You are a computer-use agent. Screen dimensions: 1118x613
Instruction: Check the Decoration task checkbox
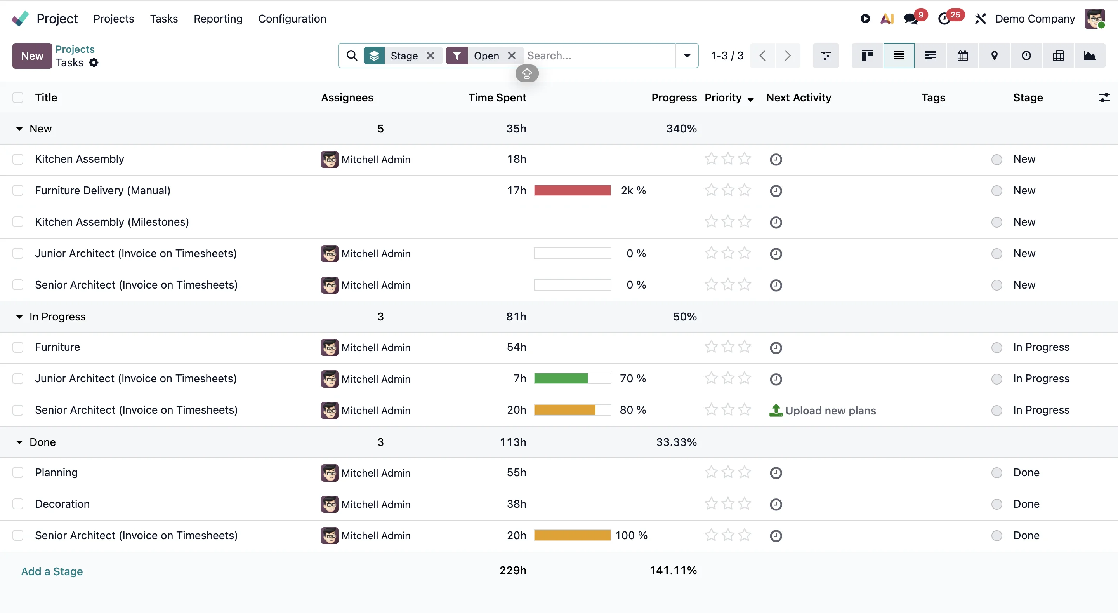tap(18, 504)
